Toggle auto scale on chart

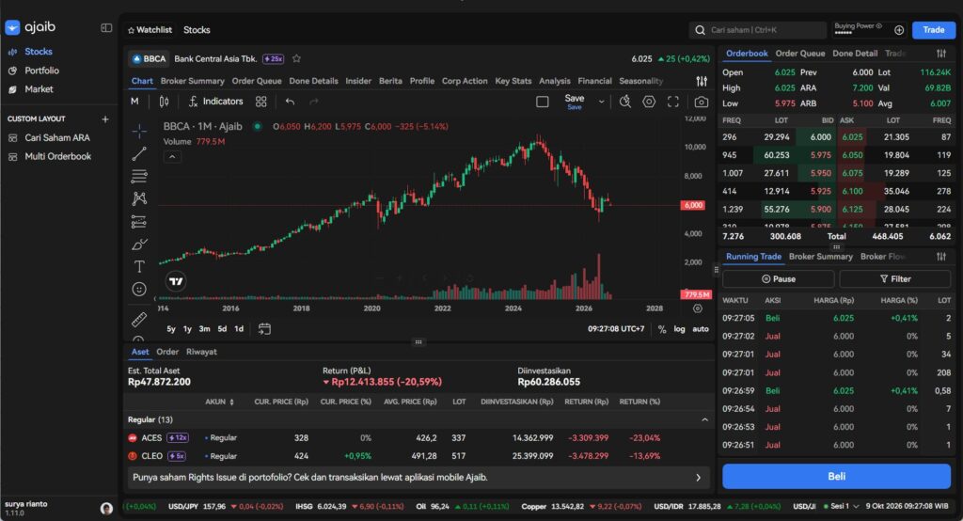pyautogui.click(x=700, y=329)
